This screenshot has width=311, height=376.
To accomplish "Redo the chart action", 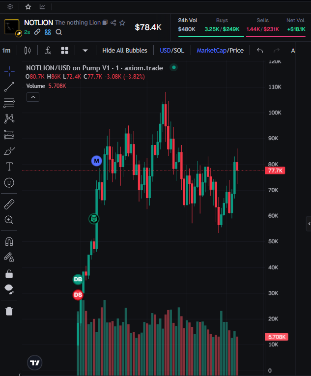I will tap(277, 50).
